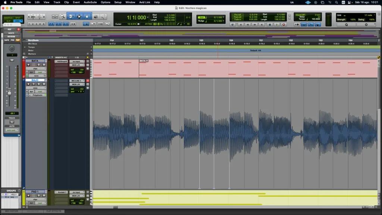Mute the BAJO track

(44, 84)
